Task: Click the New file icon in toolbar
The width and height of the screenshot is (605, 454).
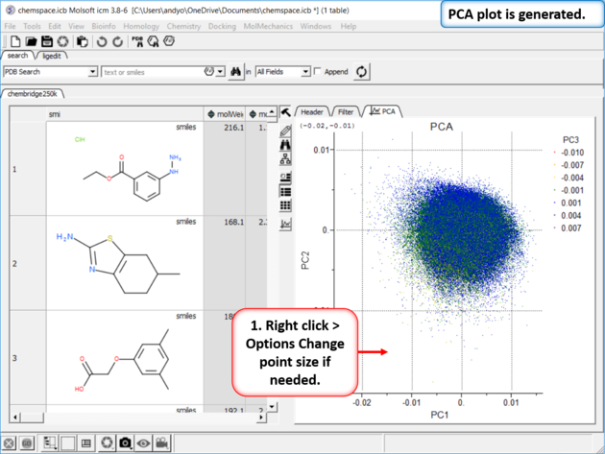Action: pyautogui.click(x=15, y=42)
